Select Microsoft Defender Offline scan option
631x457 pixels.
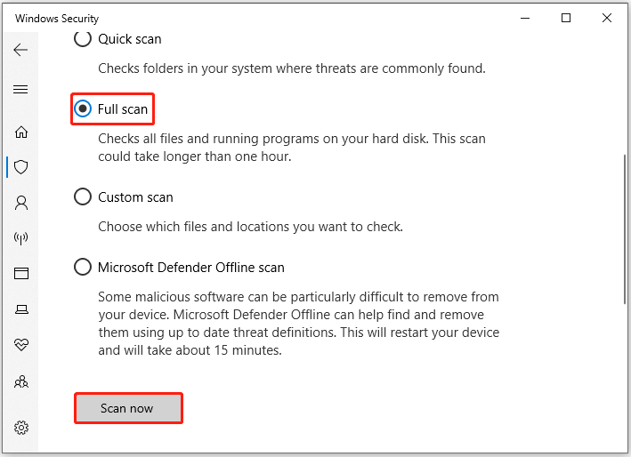click(83, 267)
